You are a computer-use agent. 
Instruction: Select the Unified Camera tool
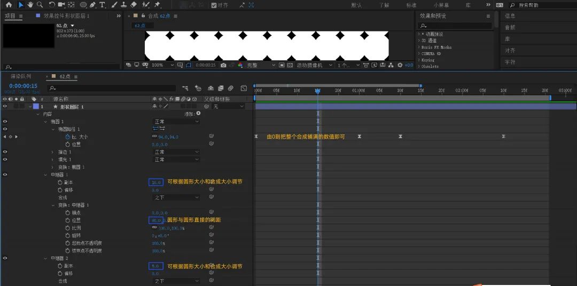(x=61, y=5)
